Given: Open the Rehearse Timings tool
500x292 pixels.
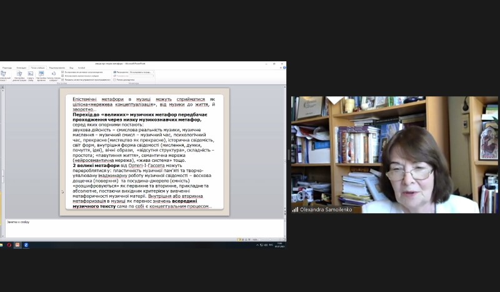Looking at the screenshot, I should 41,75.
